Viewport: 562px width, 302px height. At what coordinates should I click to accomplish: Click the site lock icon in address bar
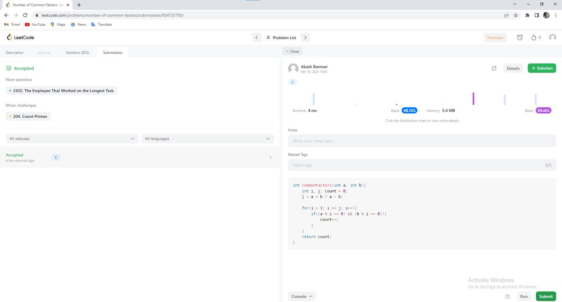click(x=36, y=15)
